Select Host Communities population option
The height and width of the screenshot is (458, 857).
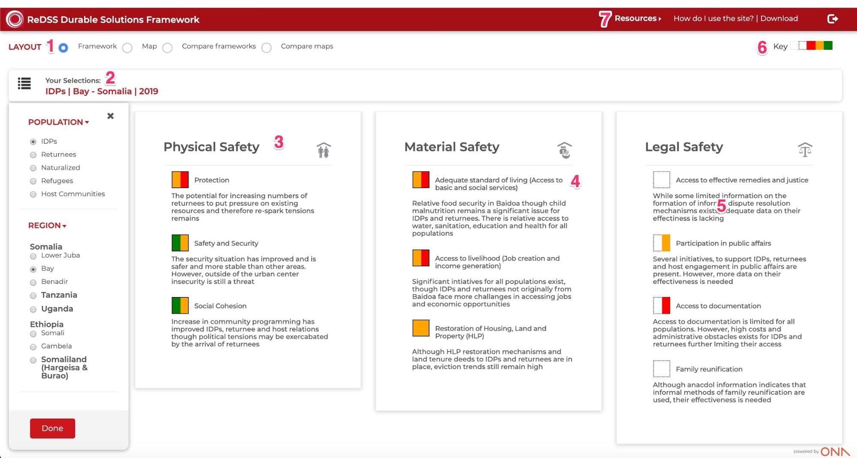point(33,195)
